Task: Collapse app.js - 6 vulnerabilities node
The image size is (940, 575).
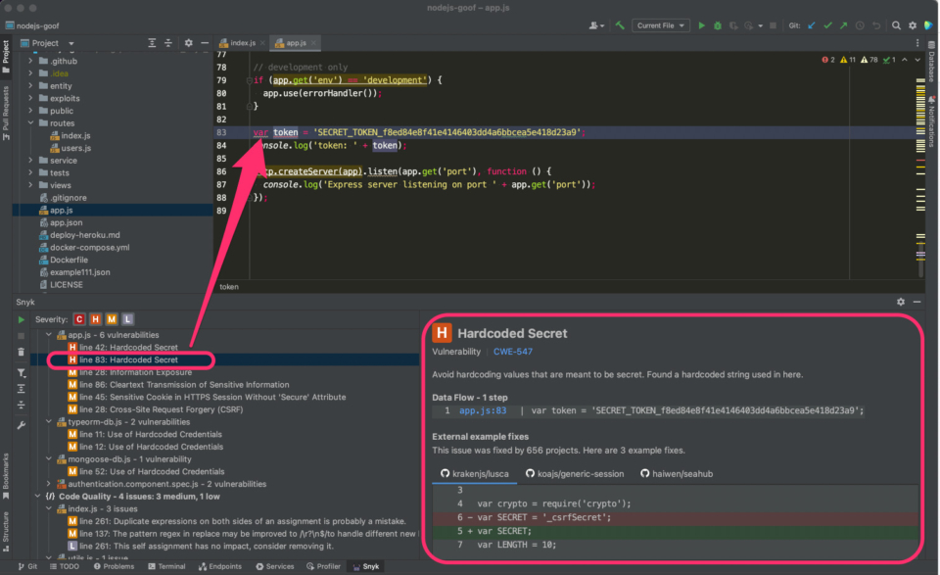Action: [x=49, y=335]
